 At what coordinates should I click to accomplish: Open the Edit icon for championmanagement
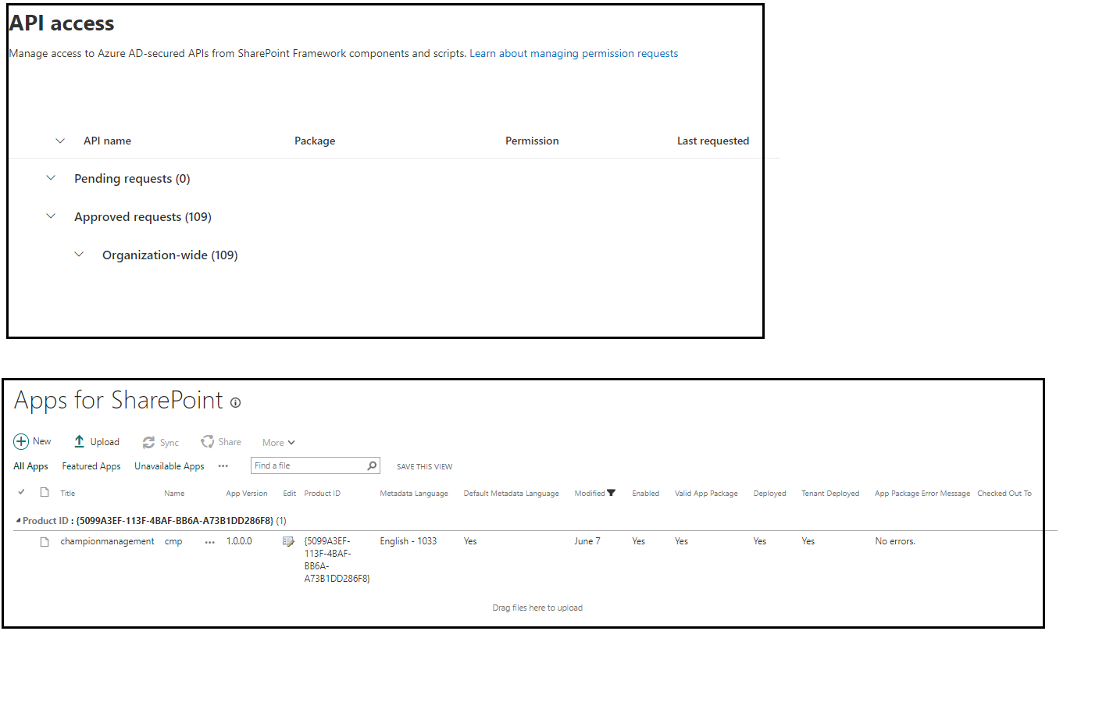(289, 540)
